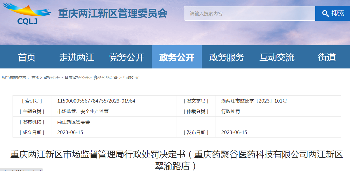Click the 基层政务公开 breadcrumb link

pyautogui.click(x=77, y=77)
